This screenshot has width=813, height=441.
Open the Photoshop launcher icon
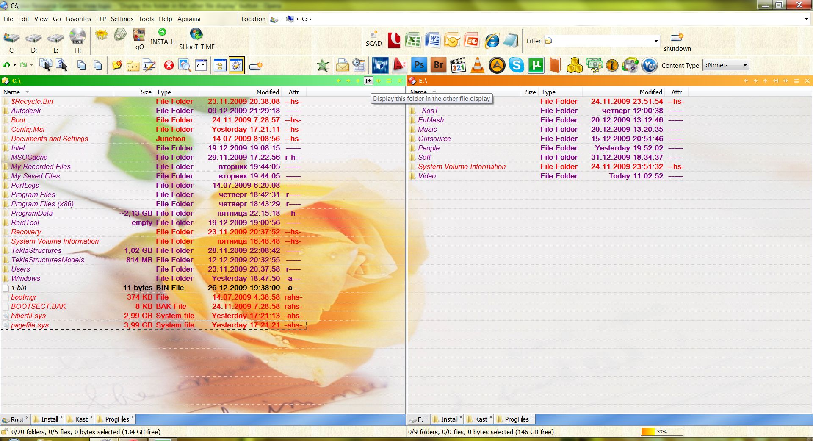point(419,65)
